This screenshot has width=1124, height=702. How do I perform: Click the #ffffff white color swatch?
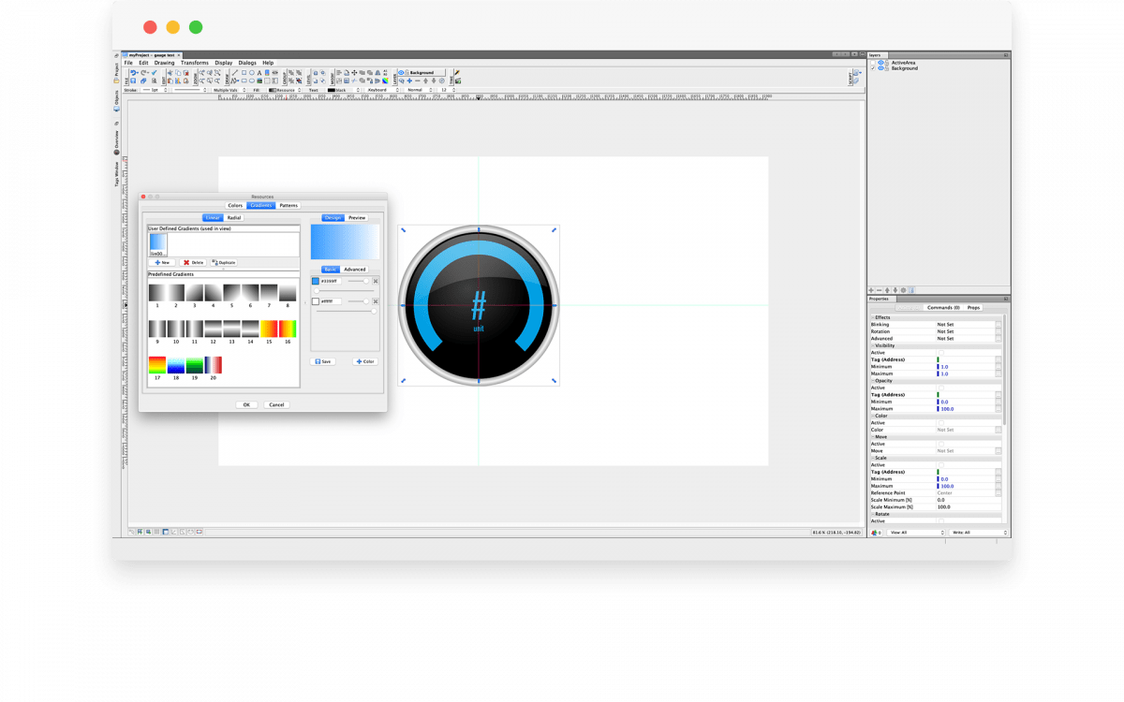click(x=316, y=301)
